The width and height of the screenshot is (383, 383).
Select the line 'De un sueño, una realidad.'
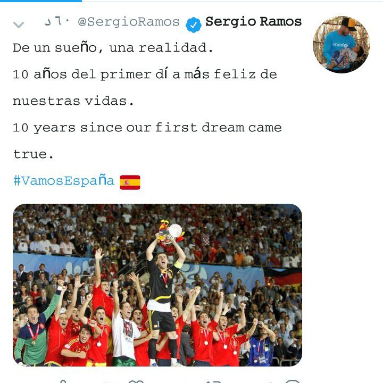[113, 48]
